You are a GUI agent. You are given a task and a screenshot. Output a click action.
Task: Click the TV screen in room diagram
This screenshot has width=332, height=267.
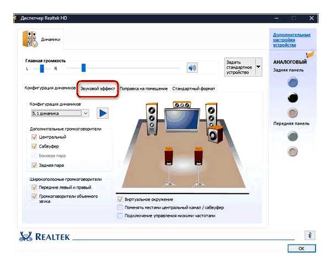(x=182, y=121)
